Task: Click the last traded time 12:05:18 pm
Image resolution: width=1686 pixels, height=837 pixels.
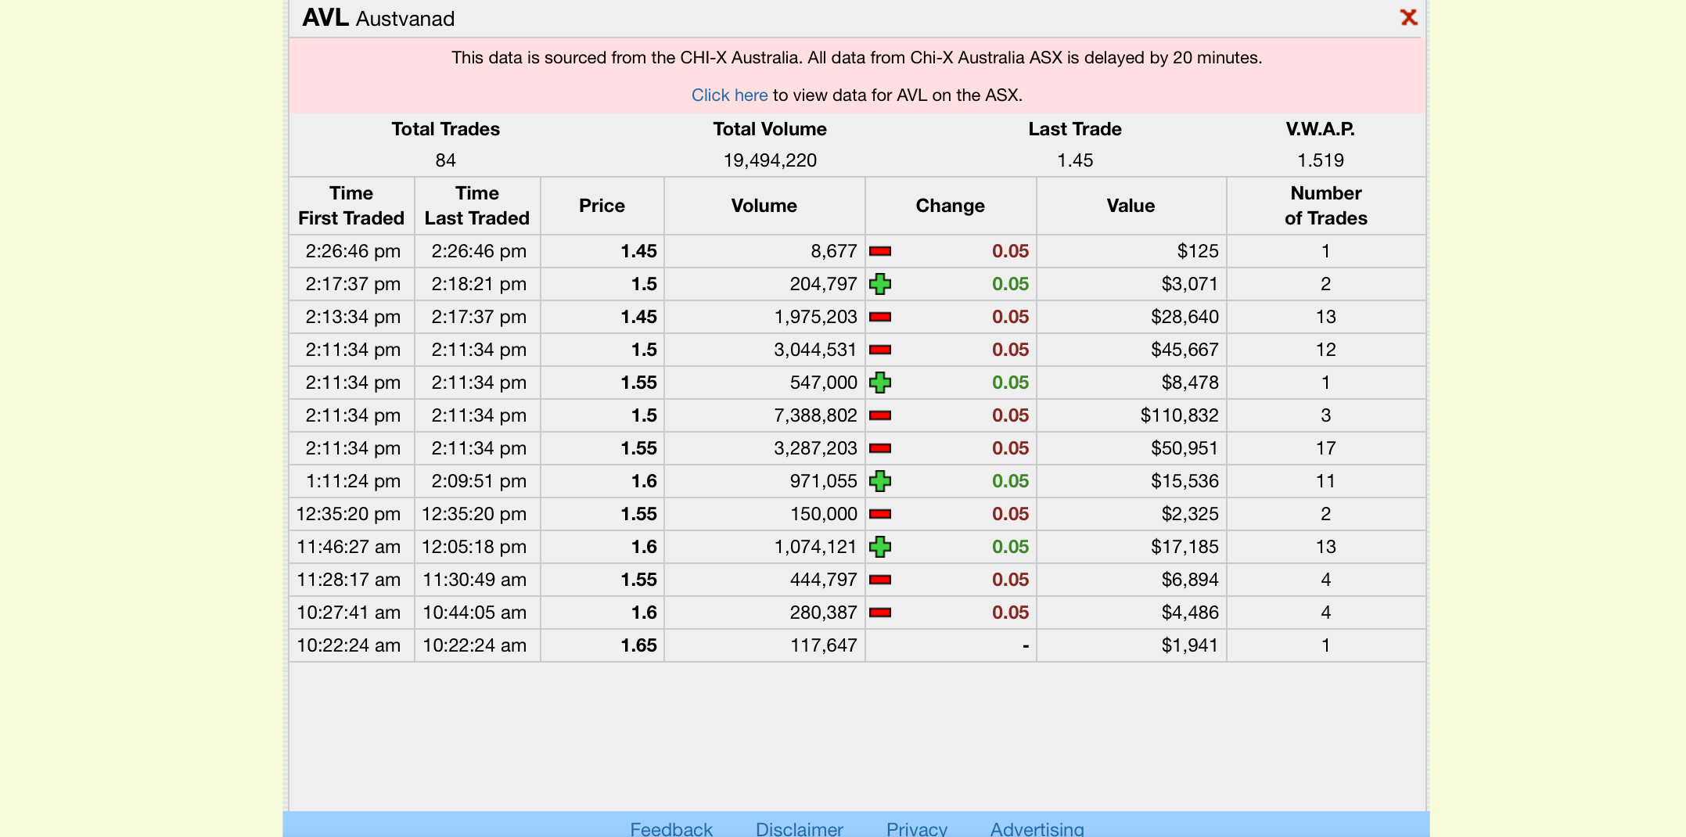Action: point(474,547)
